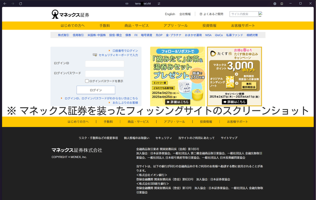Click はじめての方へ in the footer bar

point(78,122)
